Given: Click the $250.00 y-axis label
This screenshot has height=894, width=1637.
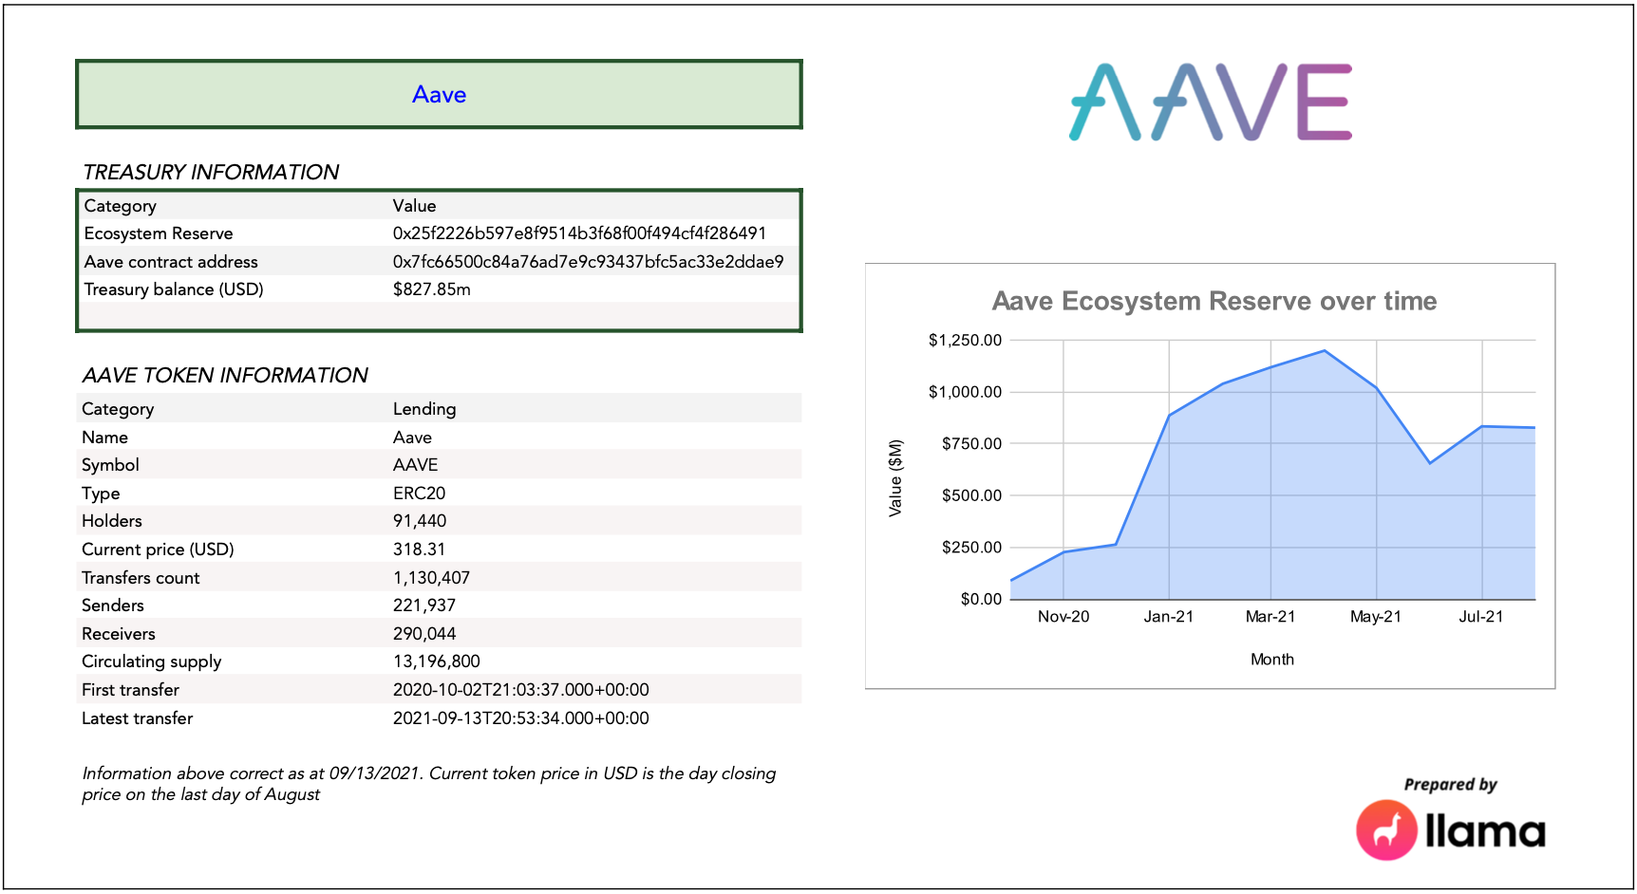Looking at the screenshot, I should click(x=971, y=548).
